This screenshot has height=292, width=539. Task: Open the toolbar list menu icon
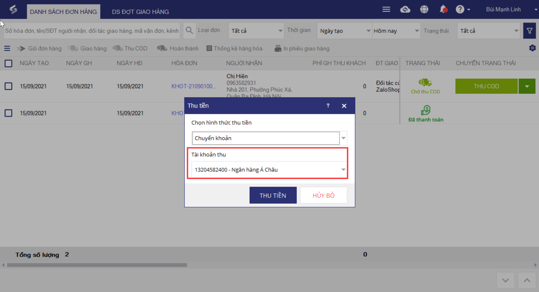pyautogui.click(x=7, y=48)
